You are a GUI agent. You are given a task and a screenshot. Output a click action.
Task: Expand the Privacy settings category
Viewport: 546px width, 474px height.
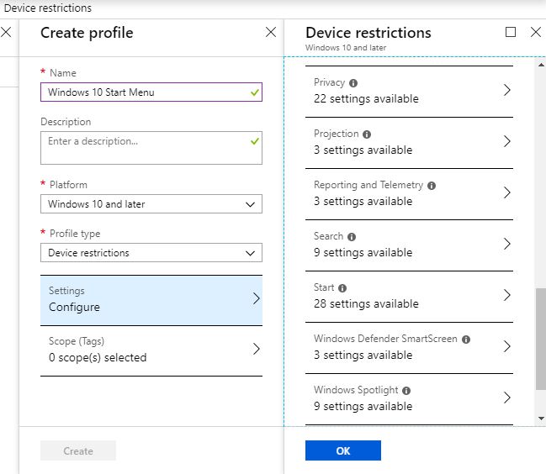(x=412, y=91)
